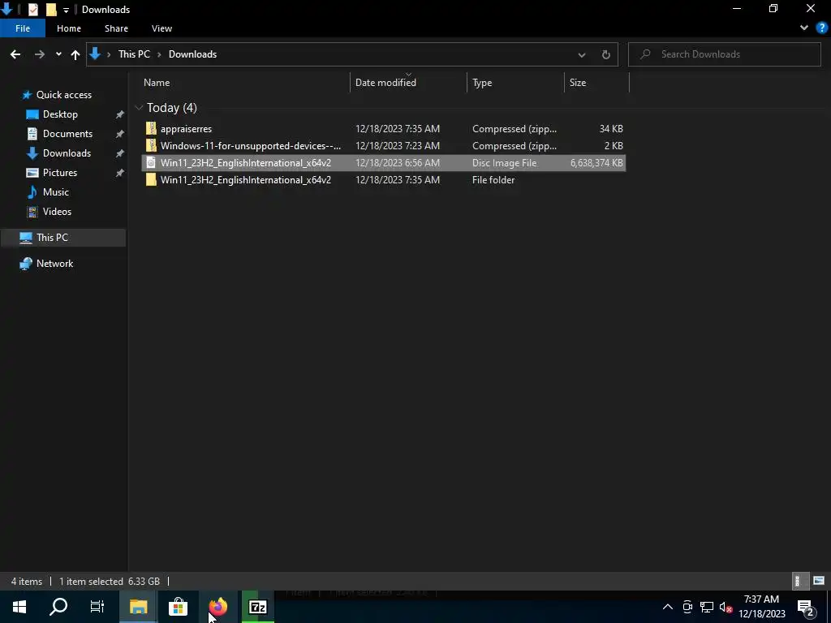Click the pin icon beside Pictures
The width and height of the screenshot is (831, 623).
[120, 173]
